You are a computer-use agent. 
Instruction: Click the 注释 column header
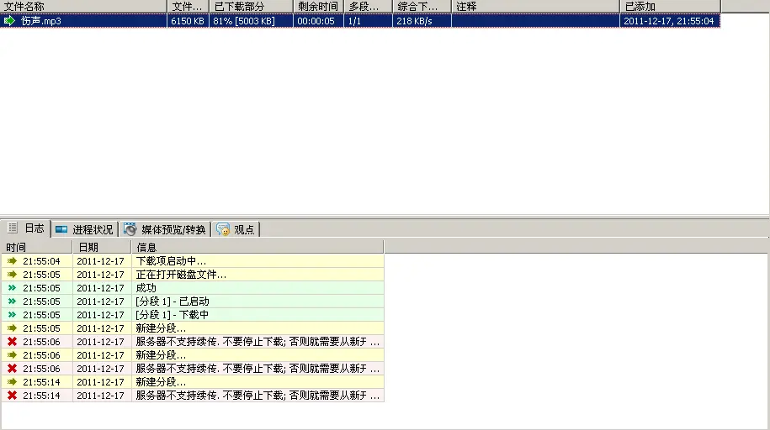[x=536, y=7]
